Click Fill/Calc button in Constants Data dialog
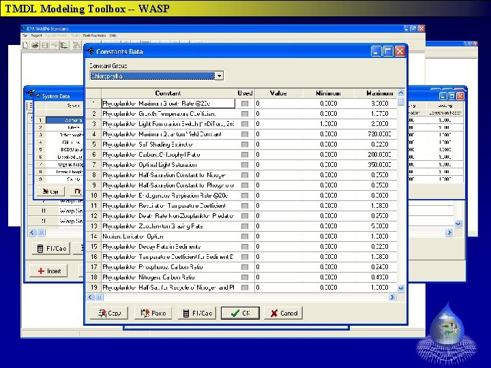This screenshot has width=491, height=368. (x=197, y=313)
